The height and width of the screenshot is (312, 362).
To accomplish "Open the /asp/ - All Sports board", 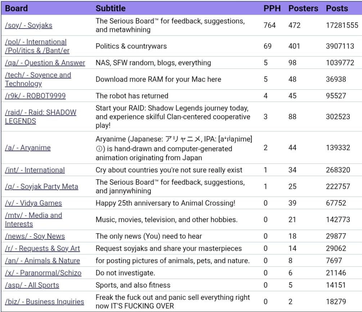I will pyautogui.click(x=32, y=285).
